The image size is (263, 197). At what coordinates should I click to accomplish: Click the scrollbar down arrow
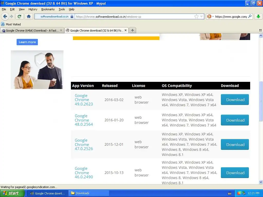pos(261,182)
